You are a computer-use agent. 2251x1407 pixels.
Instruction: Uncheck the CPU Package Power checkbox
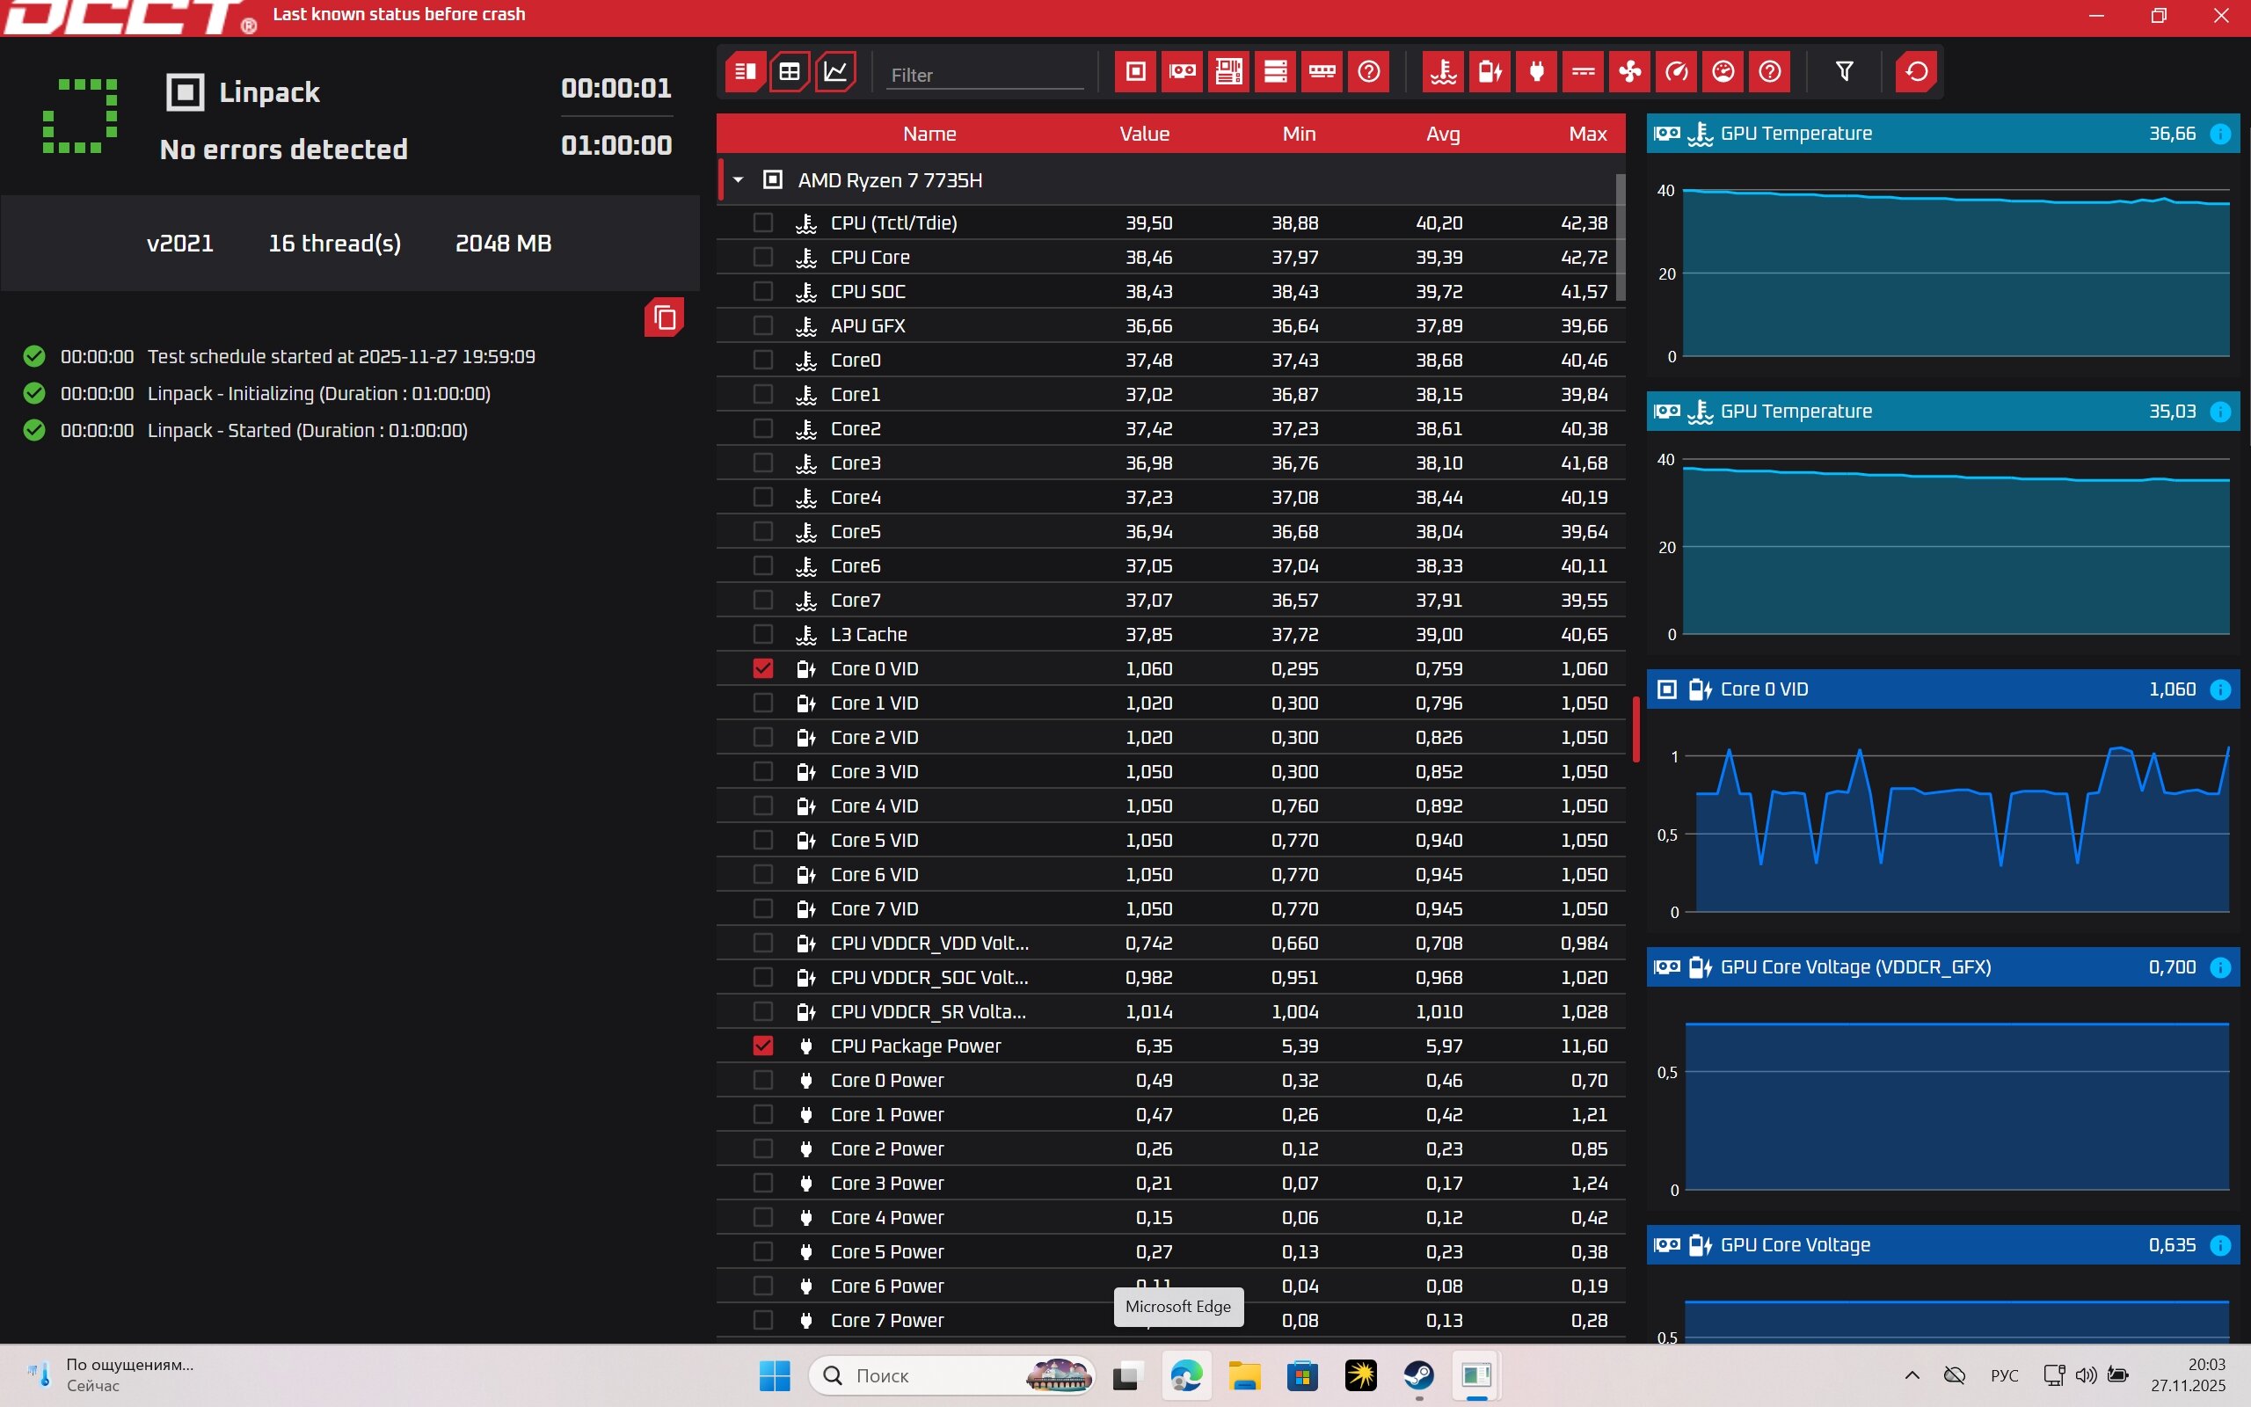(x=762, y=1046)
